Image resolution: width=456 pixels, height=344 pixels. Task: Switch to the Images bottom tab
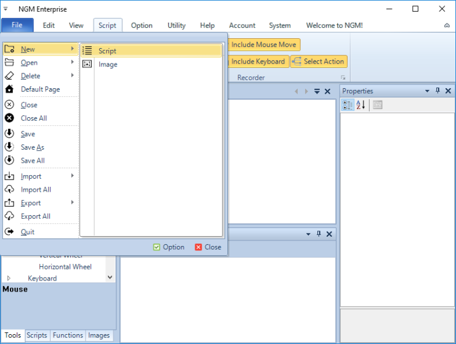[99, 335]
